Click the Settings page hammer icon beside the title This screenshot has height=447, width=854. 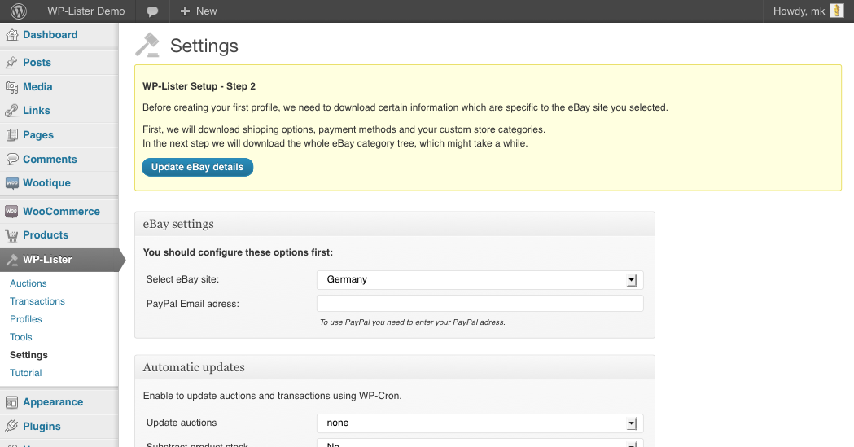[x=147, y=46]
